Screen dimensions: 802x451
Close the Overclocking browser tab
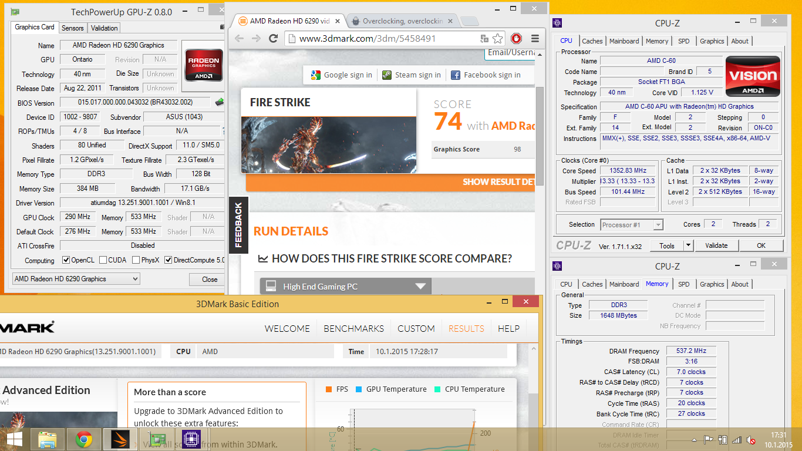coord(450,21)
